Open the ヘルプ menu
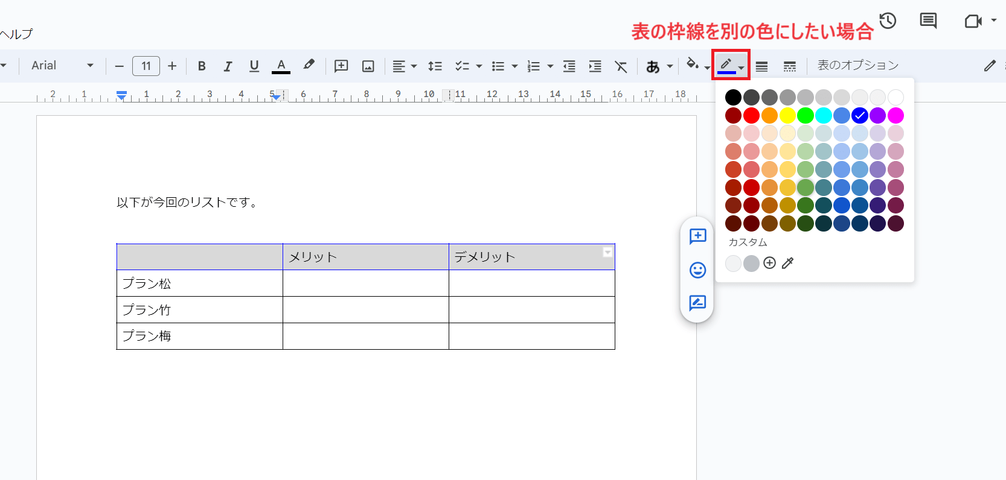 point(16,34)
